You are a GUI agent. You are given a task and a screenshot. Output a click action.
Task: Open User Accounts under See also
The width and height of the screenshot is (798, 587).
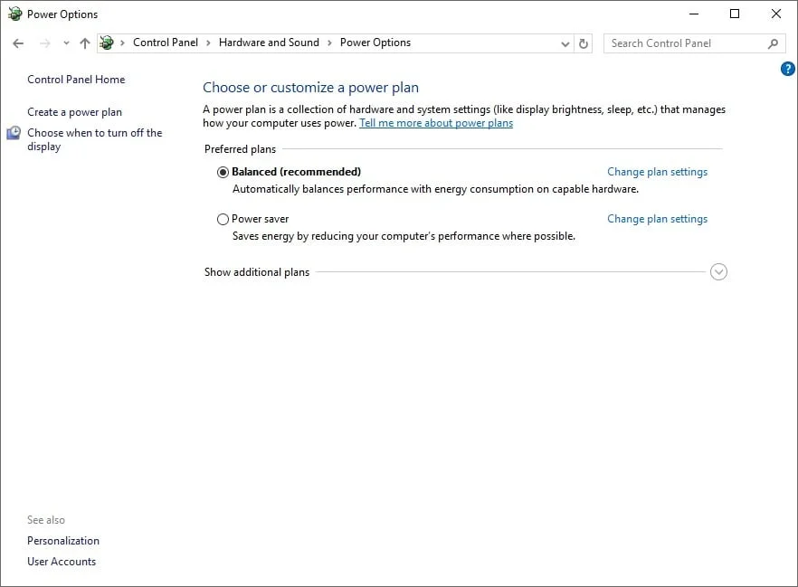click(62, 562)
